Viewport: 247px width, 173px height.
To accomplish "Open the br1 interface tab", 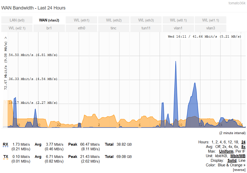I will tap(49, 28).
